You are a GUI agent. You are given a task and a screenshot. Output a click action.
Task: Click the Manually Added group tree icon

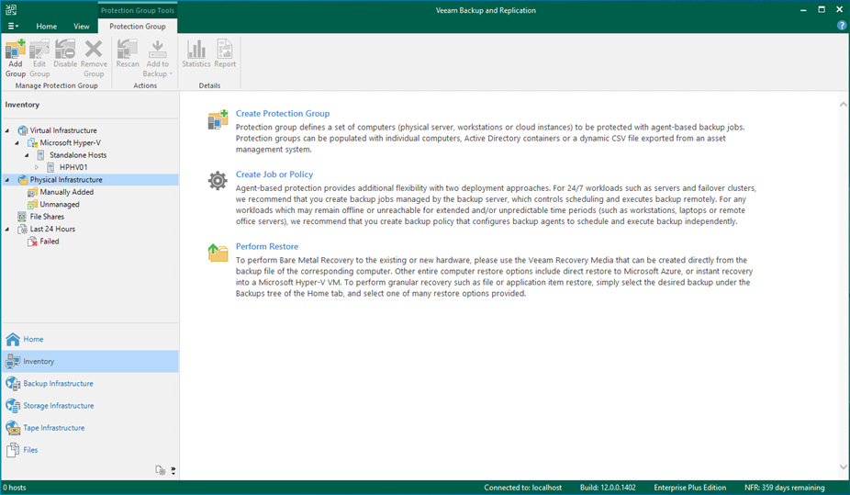pyautogui.click(x=32, y=193)
